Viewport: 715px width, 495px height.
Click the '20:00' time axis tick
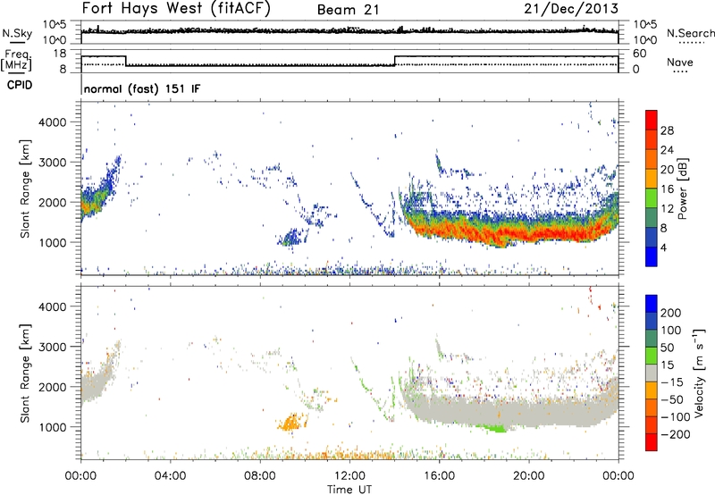pyautogui.click(x=528, y=476)
